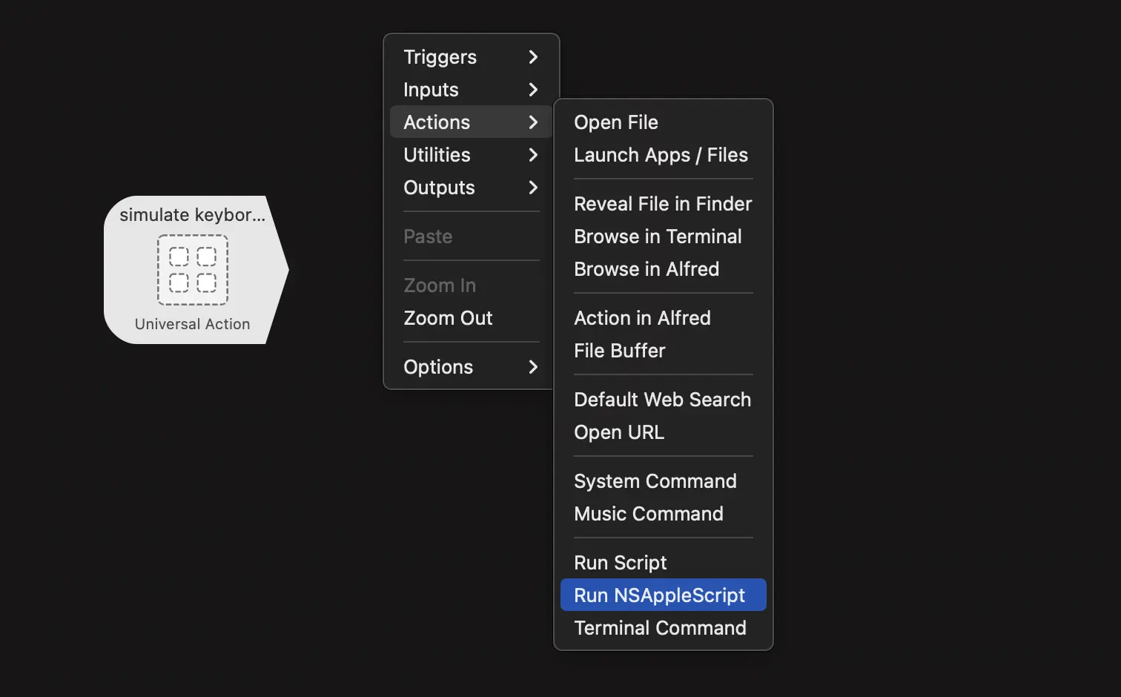Add a Default Web Search action
Screen dimensions: 1121x697
(664, 400)
